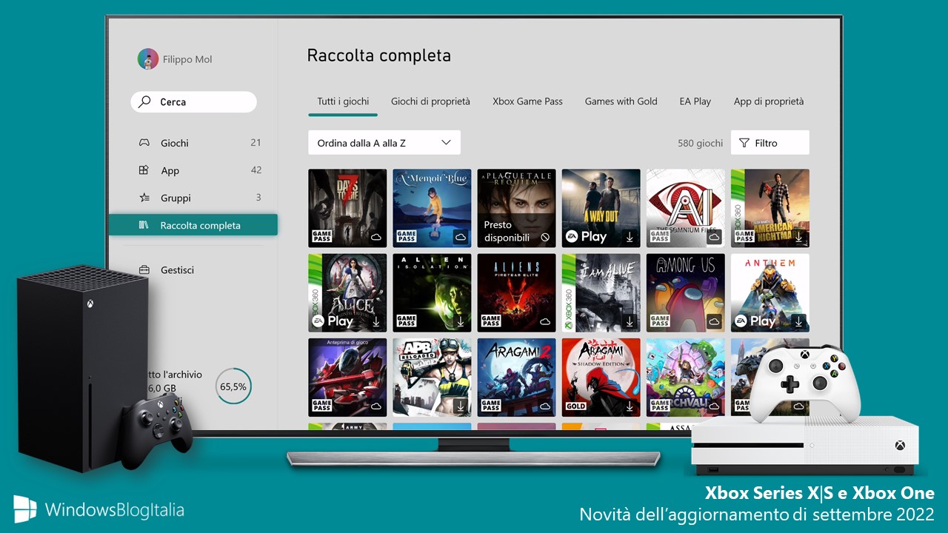Click download icon on Alice tile
Viewport: 948px width, 533px height.
pyautogui.click(x=376, y=321)
